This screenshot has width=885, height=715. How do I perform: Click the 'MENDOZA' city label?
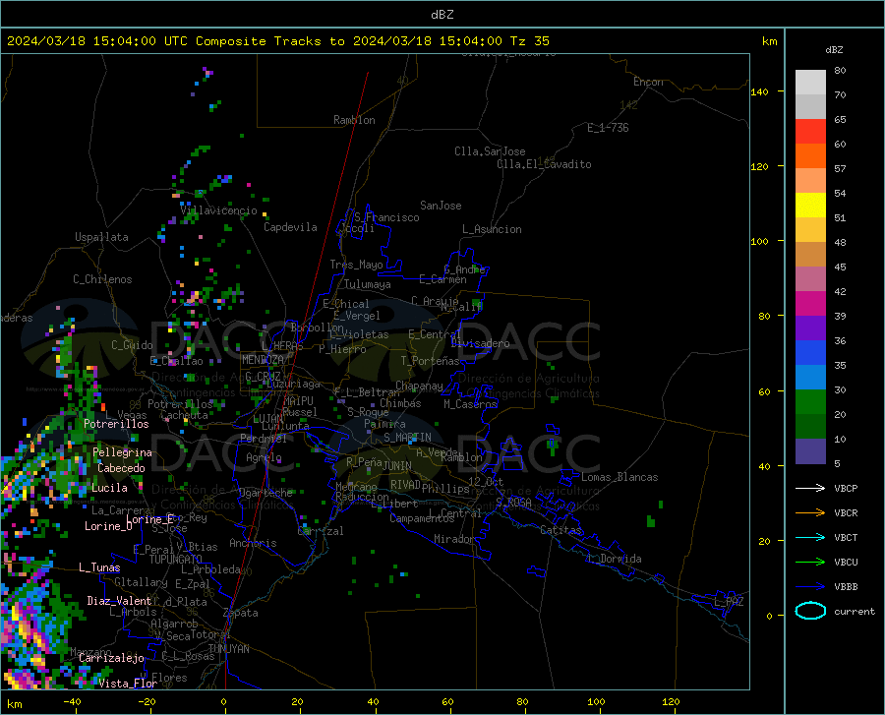click(x=263, y=360)
